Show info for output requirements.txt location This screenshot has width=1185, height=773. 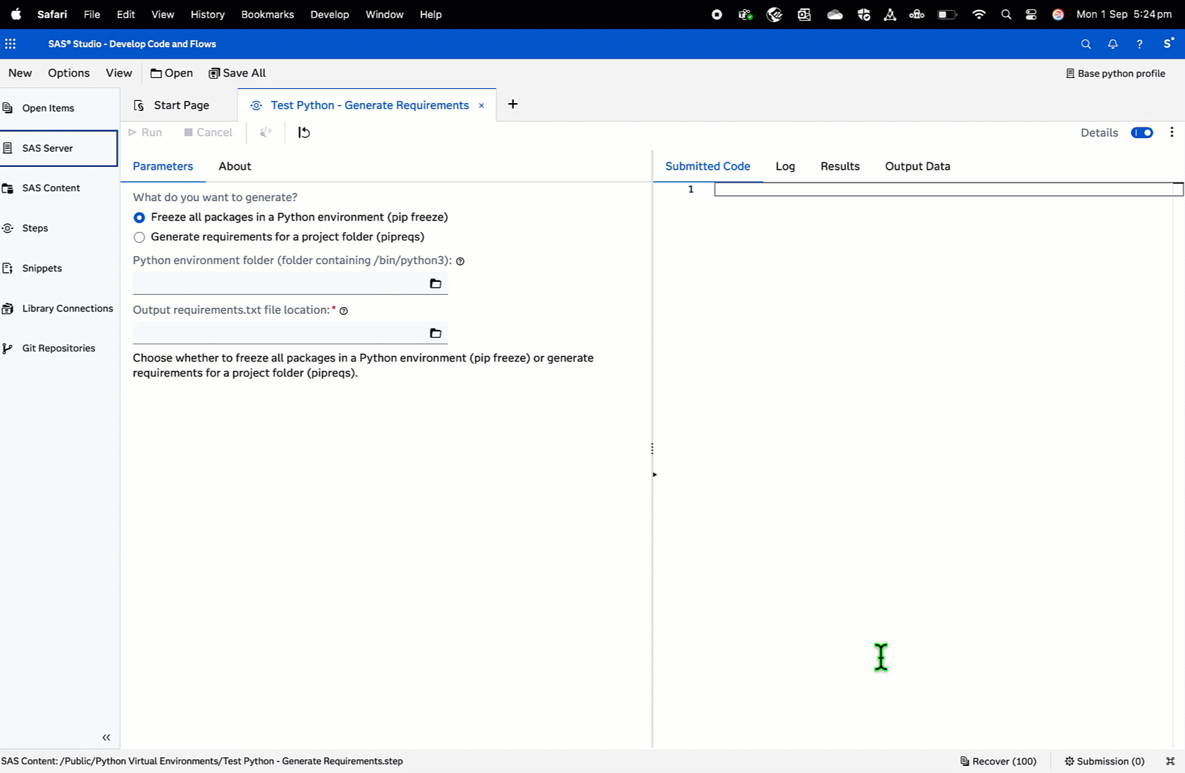(x=344, y=311)
